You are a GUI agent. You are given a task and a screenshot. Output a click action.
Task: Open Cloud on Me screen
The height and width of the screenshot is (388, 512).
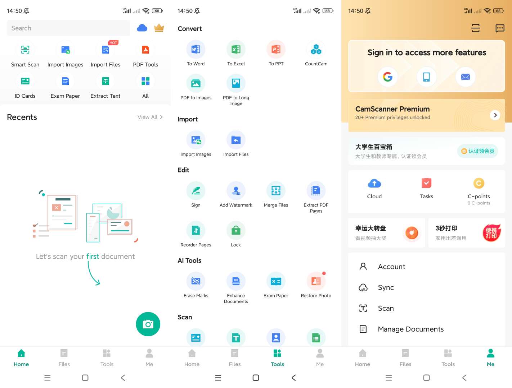[374, 189]
